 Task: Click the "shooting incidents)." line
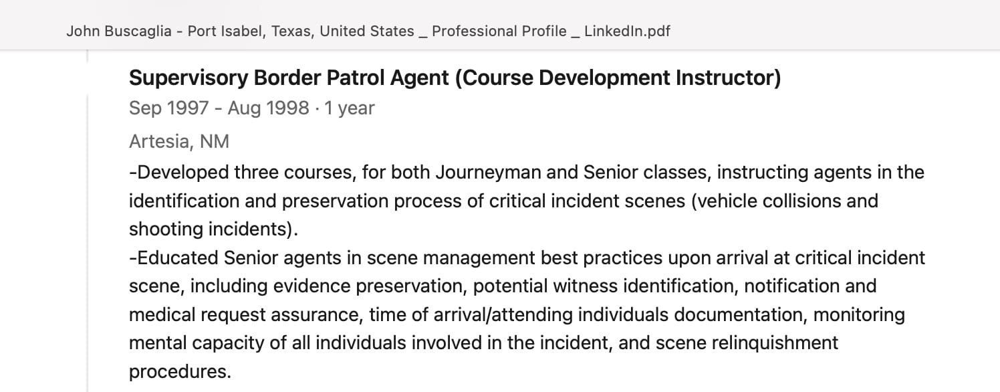(213, 229)
